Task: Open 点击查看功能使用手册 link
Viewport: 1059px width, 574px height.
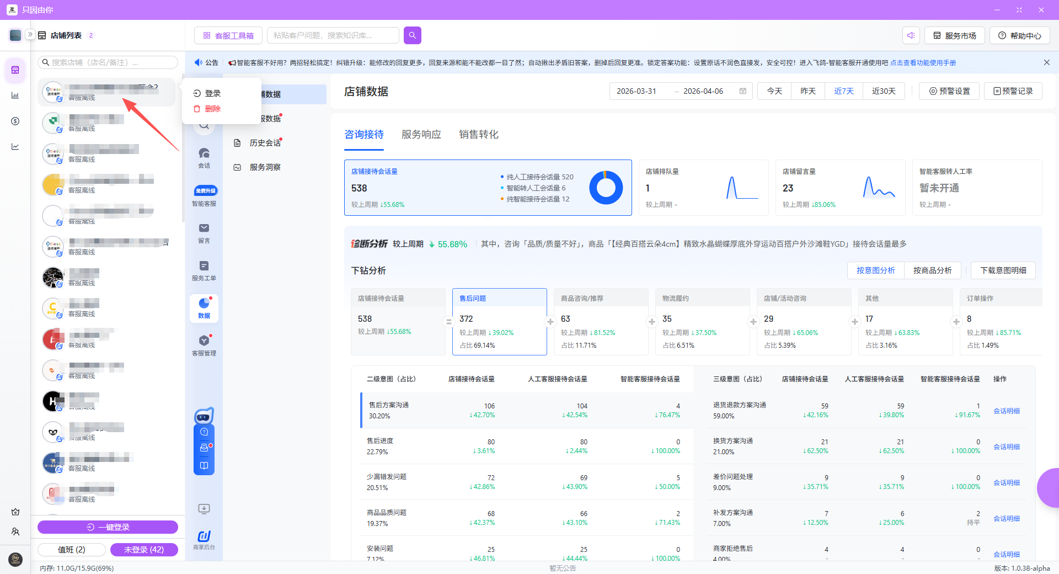Action: click(923, 63)
